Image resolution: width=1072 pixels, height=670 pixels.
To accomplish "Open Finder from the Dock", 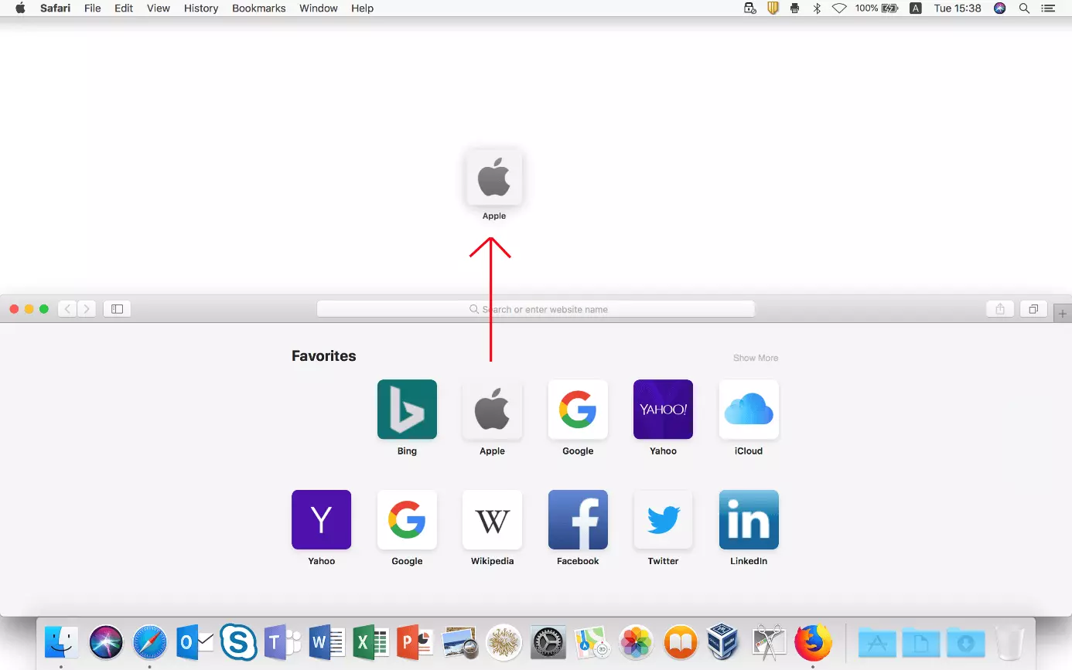I will (x=61, y=642).
